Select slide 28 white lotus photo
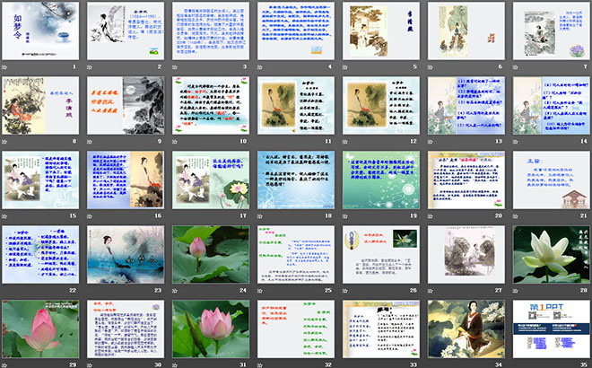The image size is (592, 368). [552, 254]
